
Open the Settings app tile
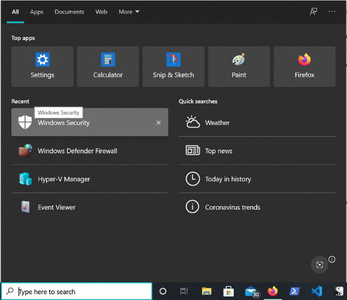42,66
